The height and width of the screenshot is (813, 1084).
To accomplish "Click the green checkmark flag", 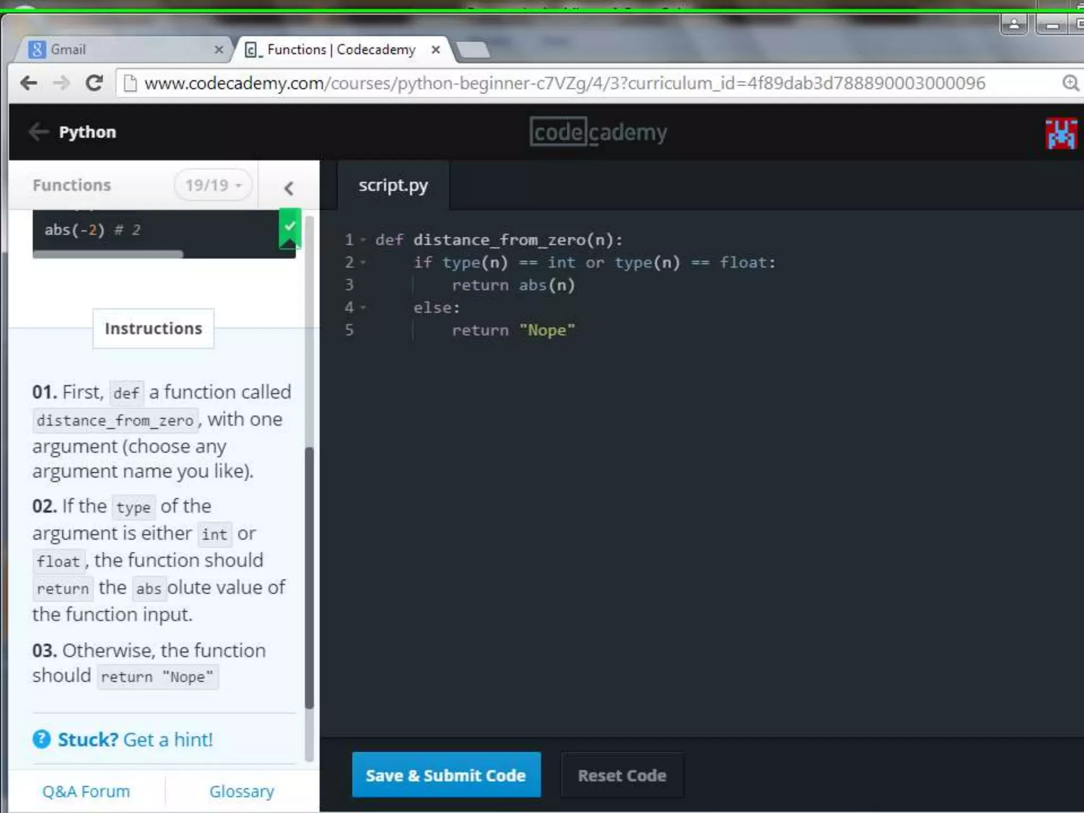I will [290, 229].
